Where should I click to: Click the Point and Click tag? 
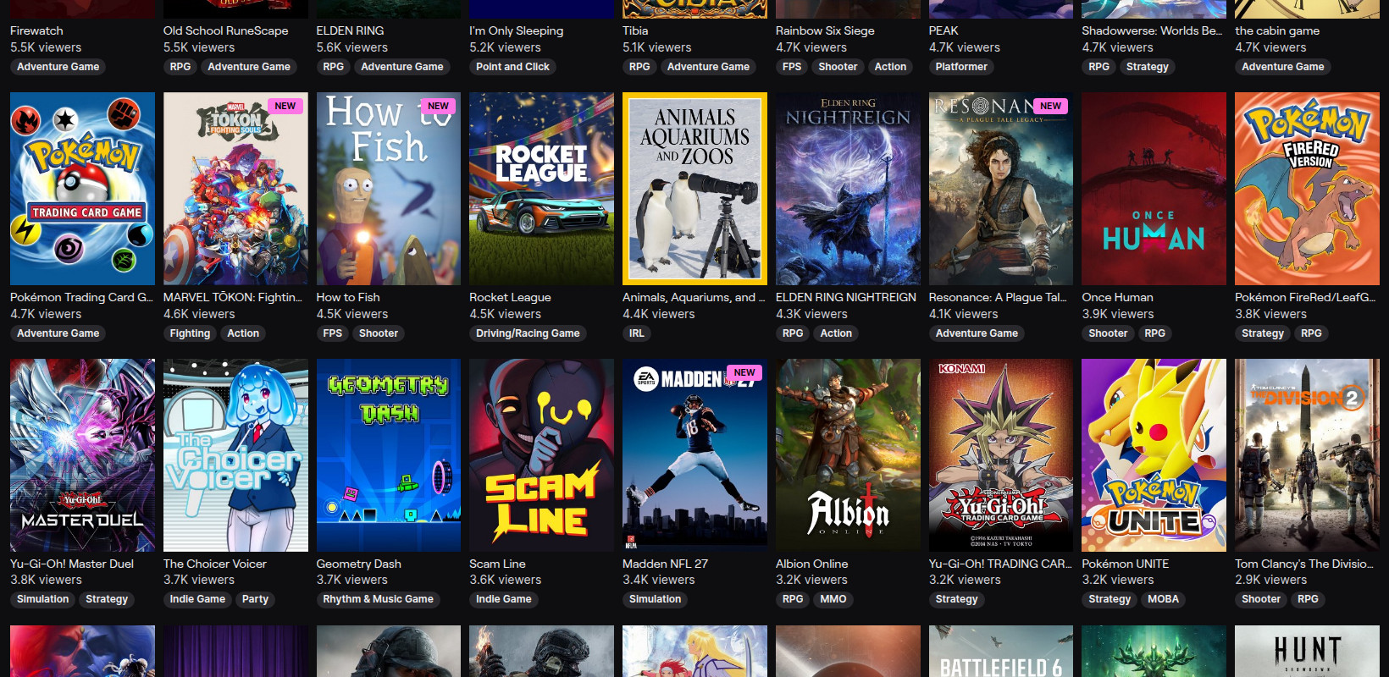pos(512,67)
